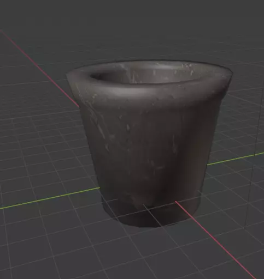Screen dimensions: 264x279
Task: Select the dark pot mesh in the viewport
Action: [149, 143]
